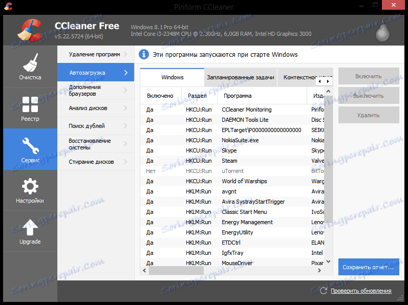Select the disabled uTorrent entry
408x305 pixels.
pyautogui.click(x=232, y=171)
